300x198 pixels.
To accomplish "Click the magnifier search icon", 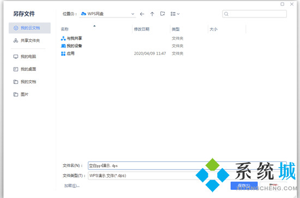I will (226, 14).
